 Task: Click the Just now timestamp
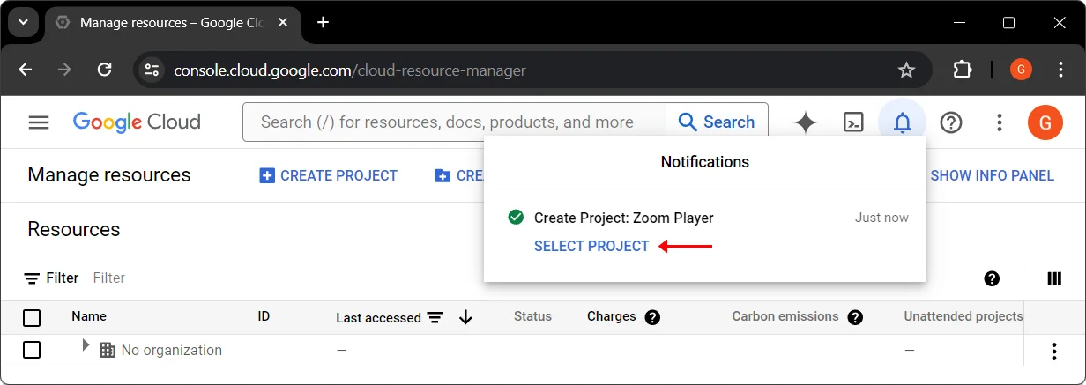[x=881, y=218]
